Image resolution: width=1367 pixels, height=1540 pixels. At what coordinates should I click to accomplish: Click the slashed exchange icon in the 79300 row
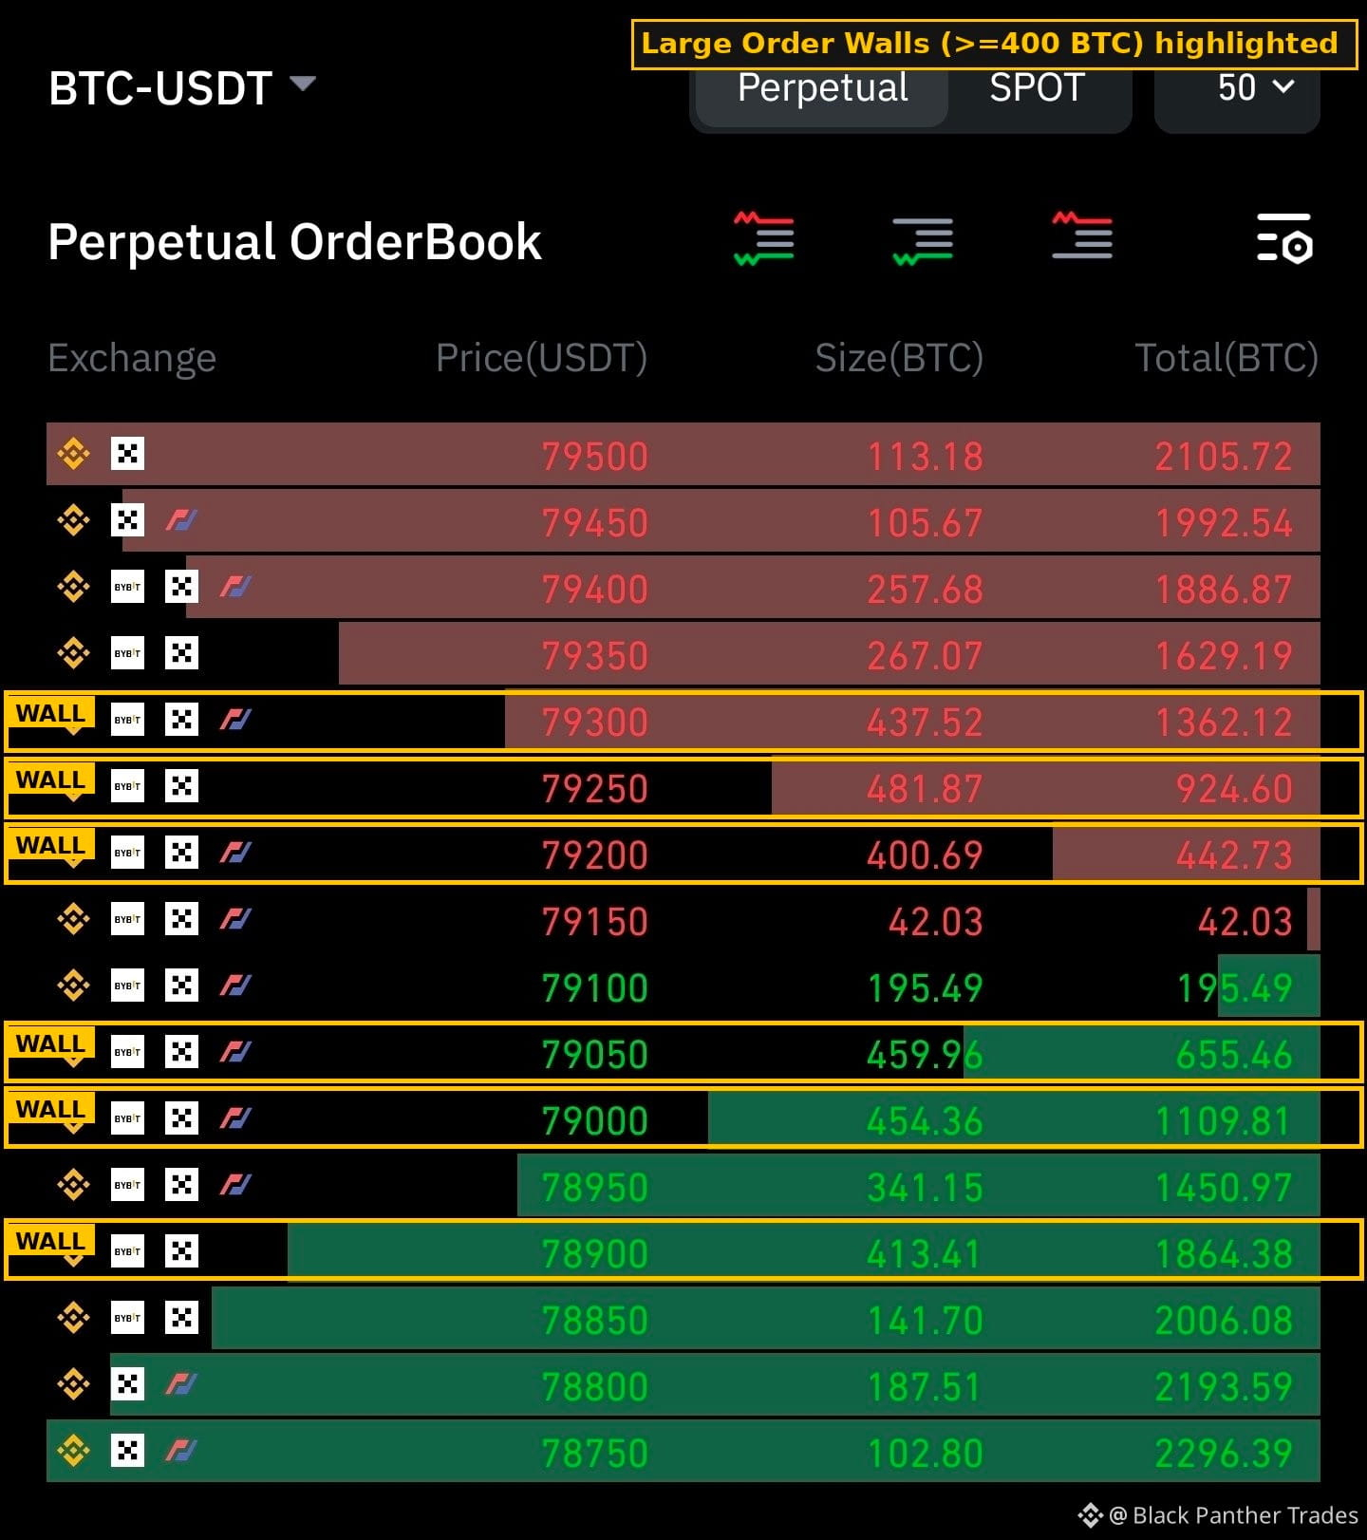coord(235,720)
